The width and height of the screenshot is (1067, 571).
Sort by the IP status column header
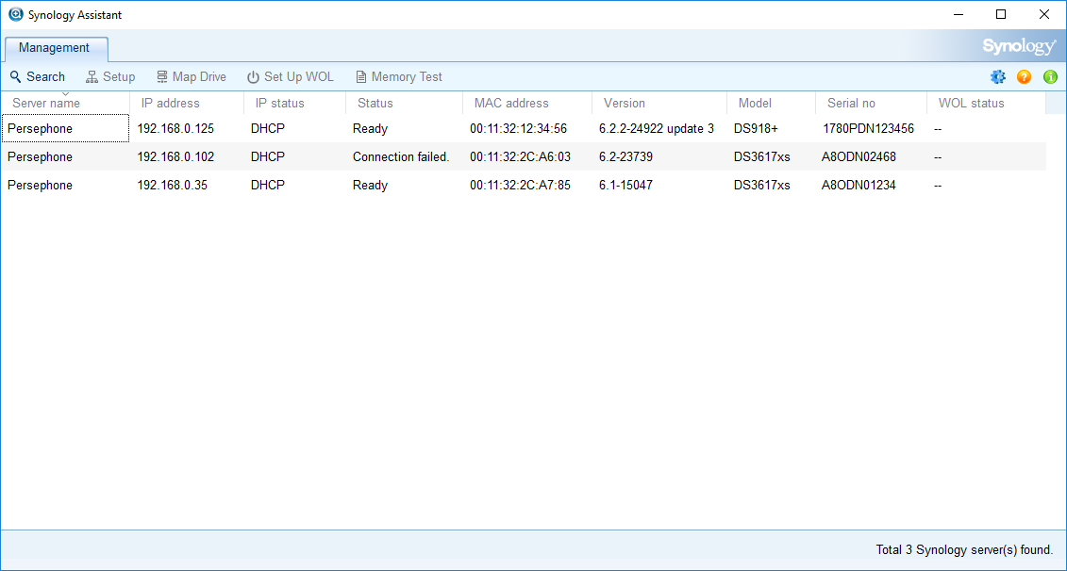click(x=295, y=104)
